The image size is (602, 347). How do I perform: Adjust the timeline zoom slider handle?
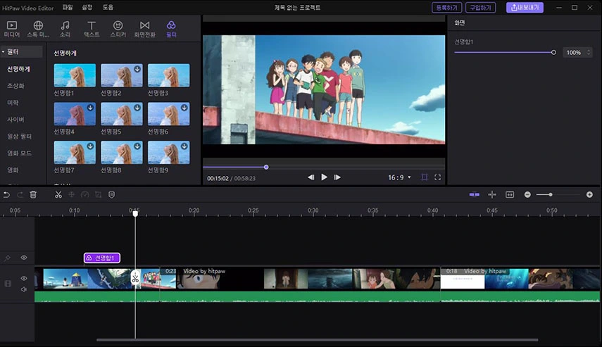pyautogui.click(x=551, y=194)
